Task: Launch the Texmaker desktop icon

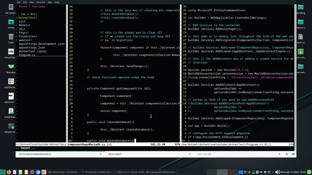Action: click(x=11, y=67)
